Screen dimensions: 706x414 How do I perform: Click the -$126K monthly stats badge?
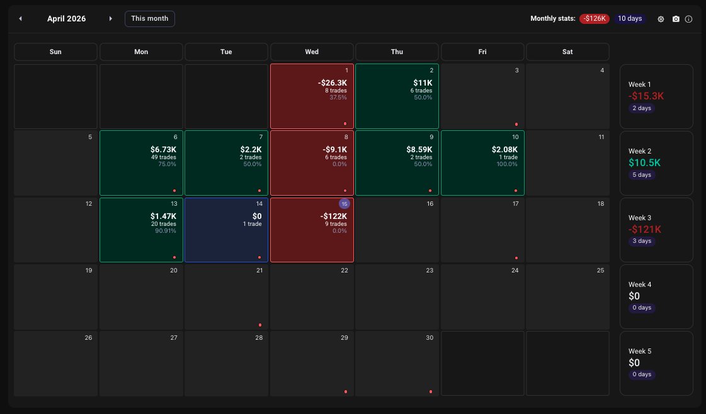(x=595, y=18)
